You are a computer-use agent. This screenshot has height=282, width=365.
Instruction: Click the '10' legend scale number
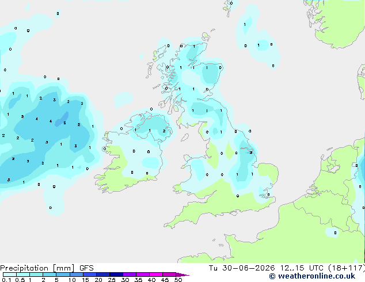[x=72, y=280]
